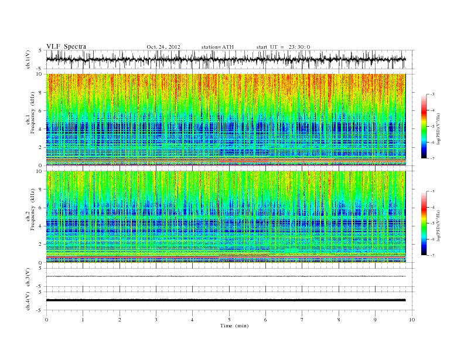
Task: Select the "ch.3(V)" axis label
Action: tap(28, 277)
